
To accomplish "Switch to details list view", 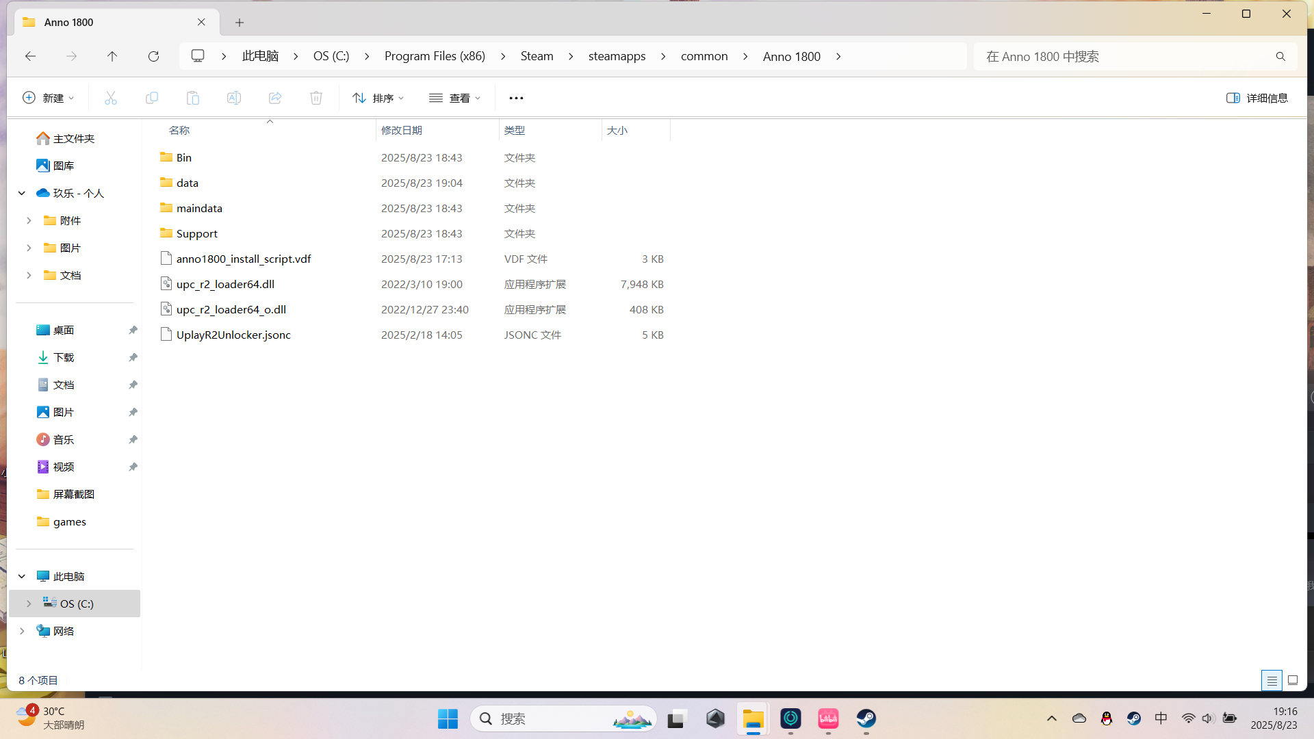I will pos(1272,680).
